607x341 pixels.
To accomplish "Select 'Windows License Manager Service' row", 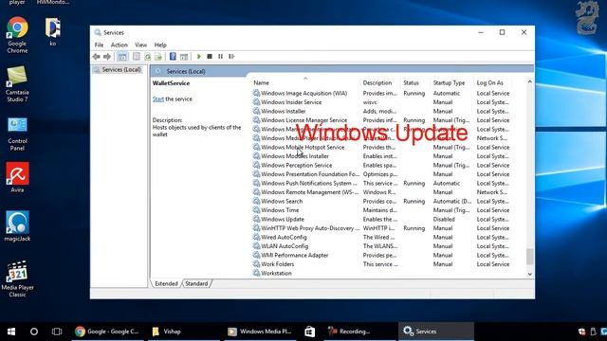I will tap(381, 120).
